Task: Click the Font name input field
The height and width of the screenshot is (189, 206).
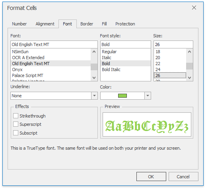Action: [54, 44]
